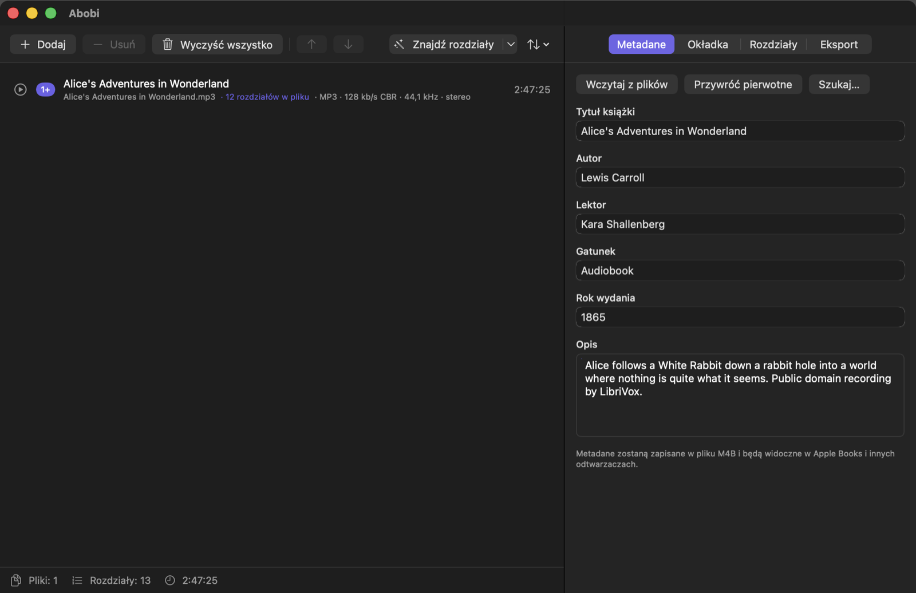Open the sort order arrows menu
This screenshot has width=916, height=593.
point(538,45)
